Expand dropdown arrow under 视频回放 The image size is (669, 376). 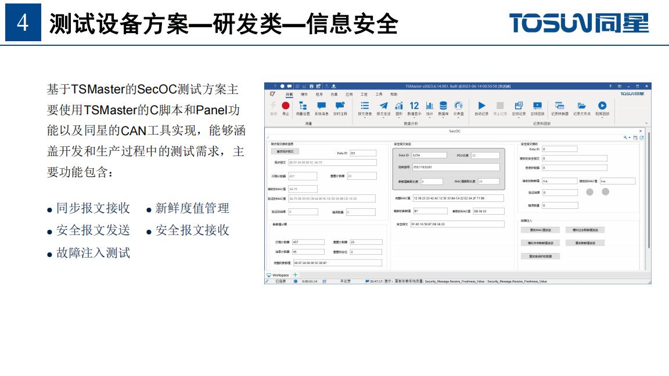[x=602, y=118]
